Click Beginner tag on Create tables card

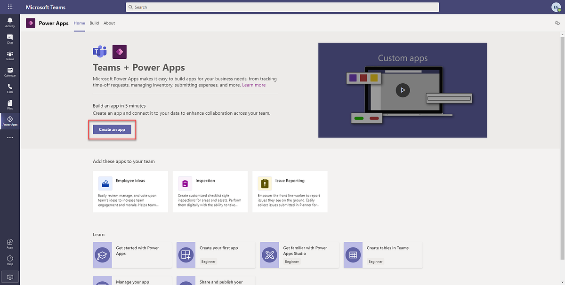point(376,261)
